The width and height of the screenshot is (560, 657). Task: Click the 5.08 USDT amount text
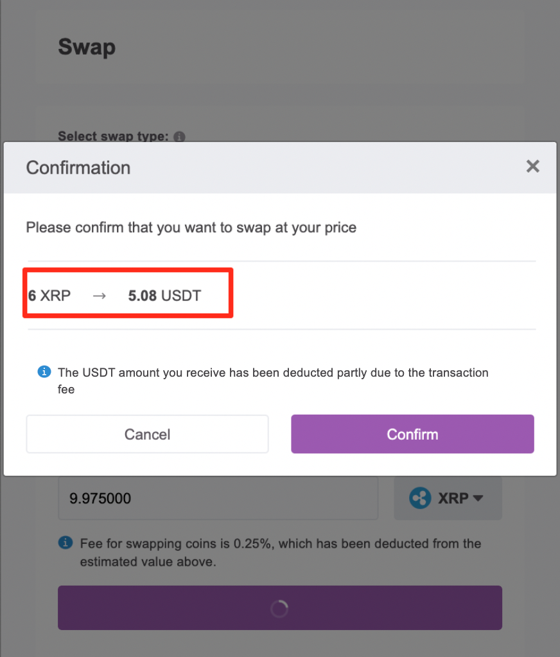pyautogui.click(x=164, y=296)
